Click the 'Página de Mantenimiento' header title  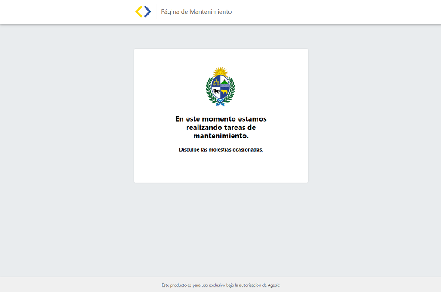click(x=196, y=12)
